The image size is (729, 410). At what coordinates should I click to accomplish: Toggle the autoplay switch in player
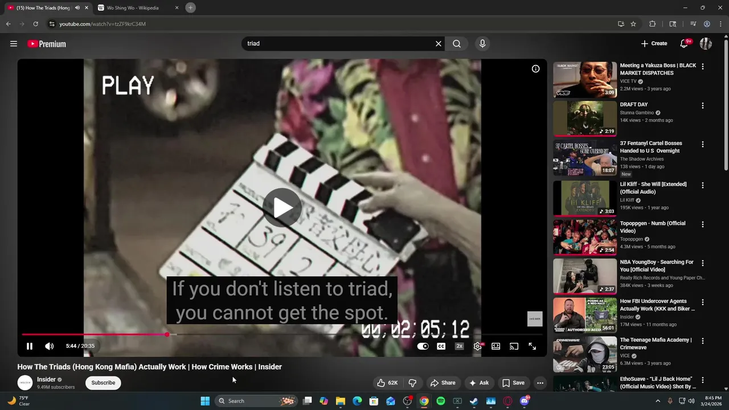point(423,346)
